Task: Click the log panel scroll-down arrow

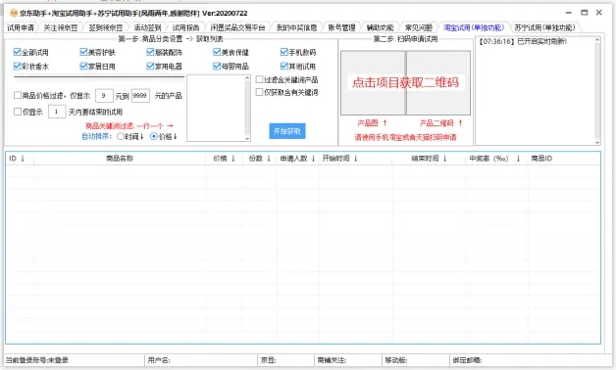Action: (597, 142)
